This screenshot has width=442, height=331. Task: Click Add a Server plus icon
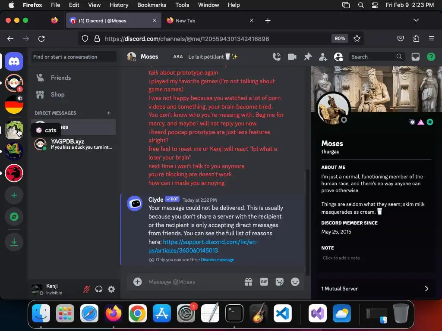[x=14, y=195]
